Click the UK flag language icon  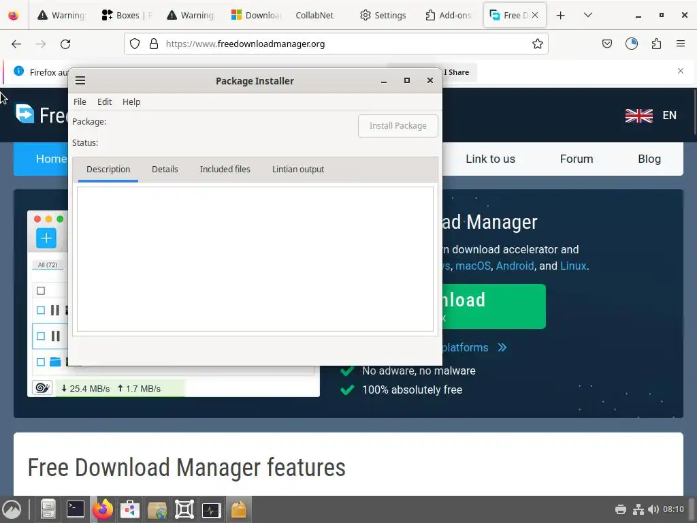[x=638, y=116]
